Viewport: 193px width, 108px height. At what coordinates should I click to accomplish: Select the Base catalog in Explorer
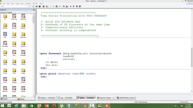coord(5,53)
